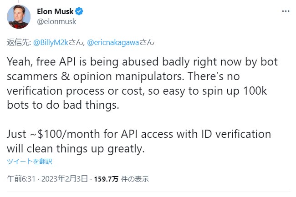Click Elon Musk's profile avatar
This screenshot has height=197, width=296.
click(18, 16)
